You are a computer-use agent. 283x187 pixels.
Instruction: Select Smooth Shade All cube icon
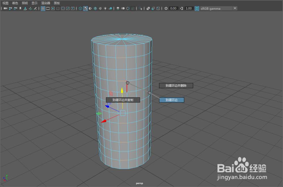[85, 8]
